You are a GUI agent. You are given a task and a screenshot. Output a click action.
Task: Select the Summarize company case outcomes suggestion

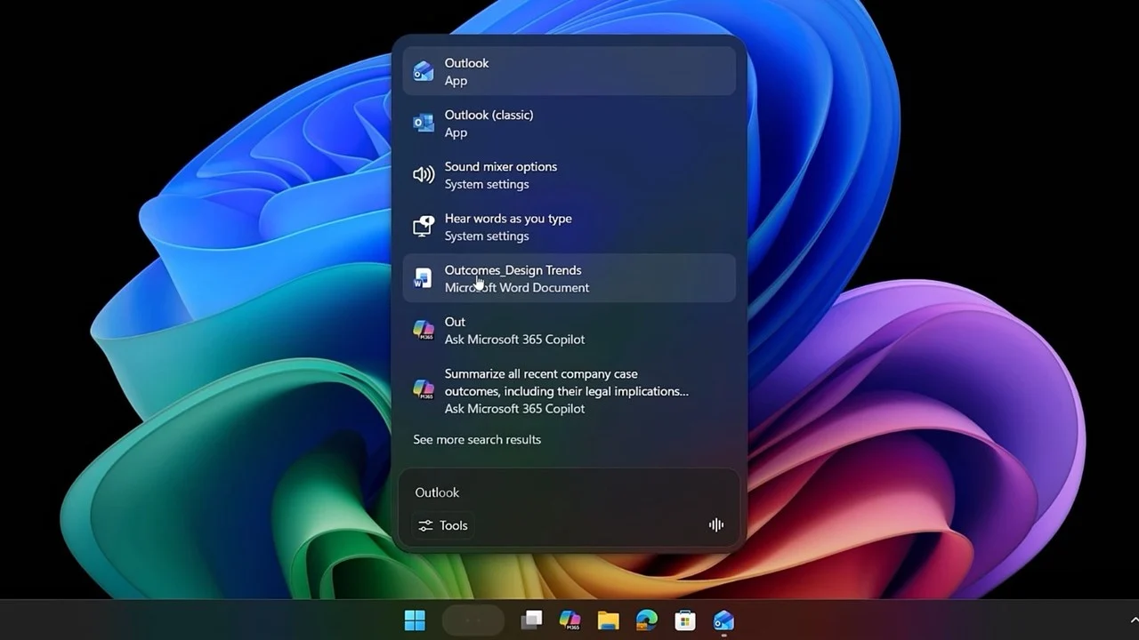569,390
